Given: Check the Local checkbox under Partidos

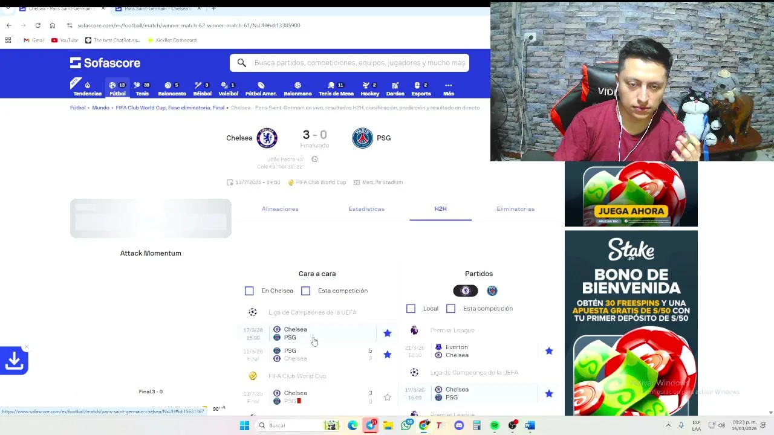Looking at the screenshot, I should click(411, 308).
